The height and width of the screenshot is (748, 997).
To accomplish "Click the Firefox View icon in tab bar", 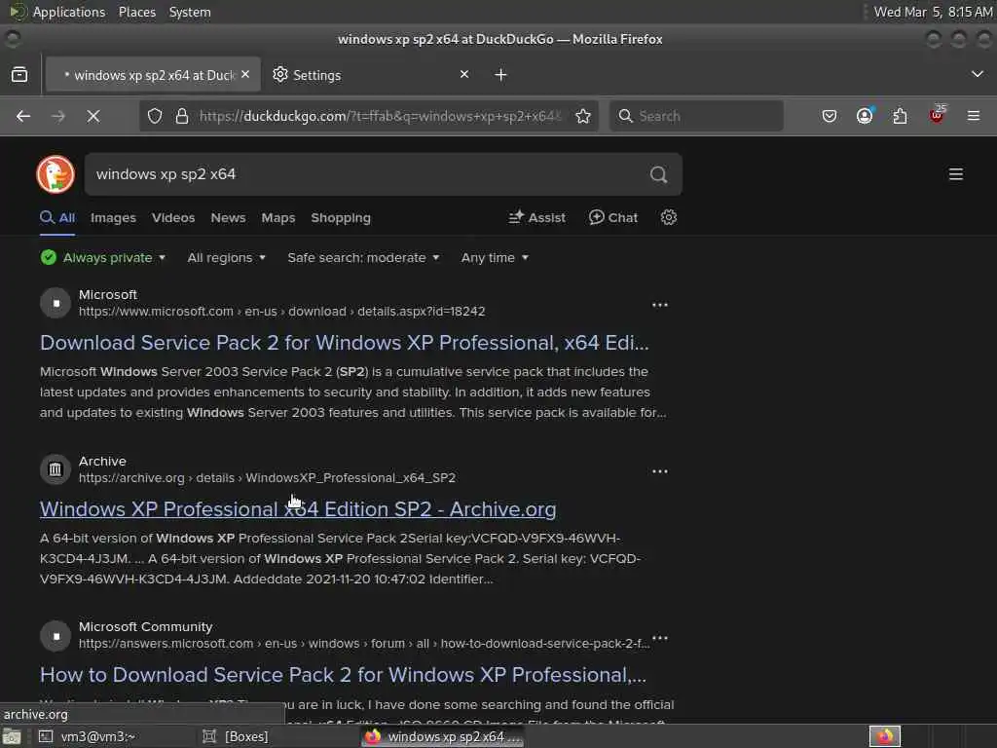I will pyautogui.click(x=19, y=75).
